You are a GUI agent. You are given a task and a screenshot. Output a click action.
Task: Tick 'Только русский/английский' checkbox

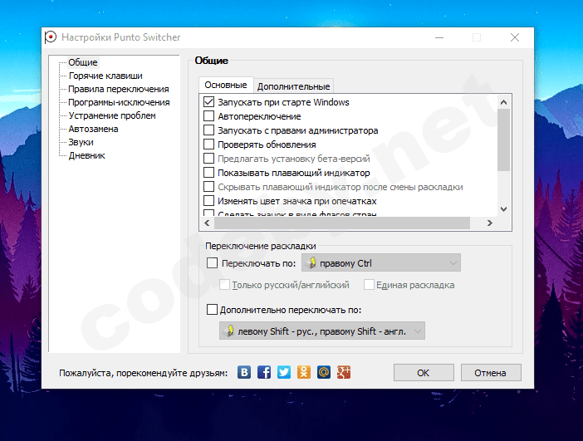224,285
